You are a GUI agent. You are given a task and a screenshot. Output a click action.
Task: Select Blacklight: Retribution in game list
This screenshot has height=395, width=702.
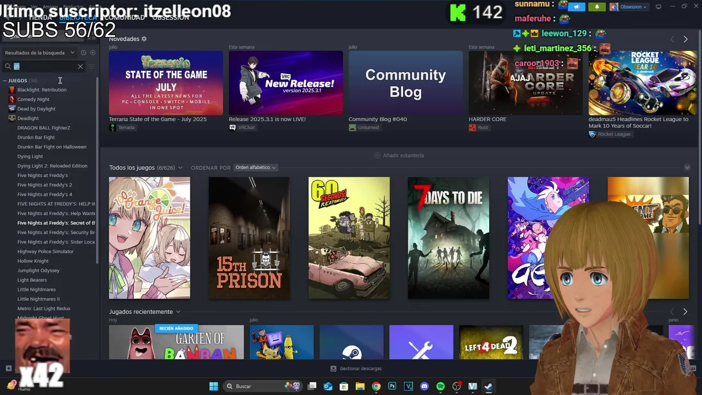click(42, 89)
